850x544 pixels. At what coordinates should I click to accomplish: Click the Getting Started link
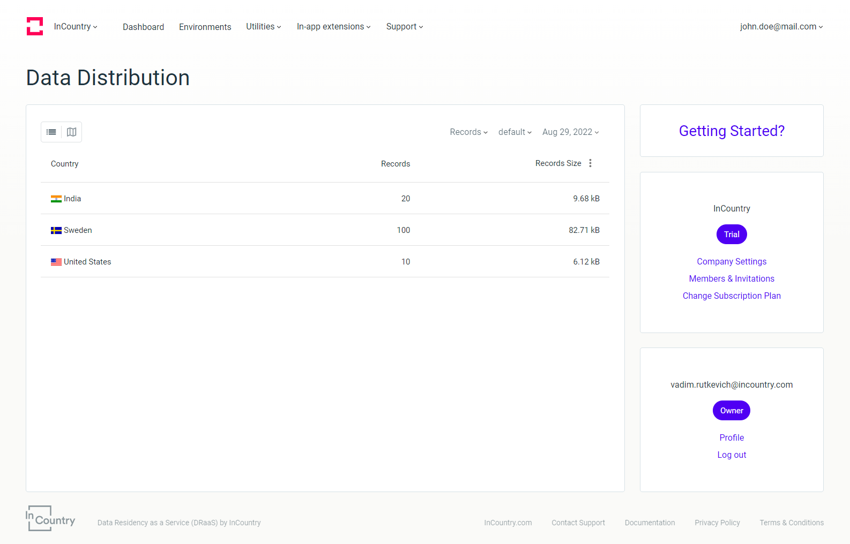[732, 131]
